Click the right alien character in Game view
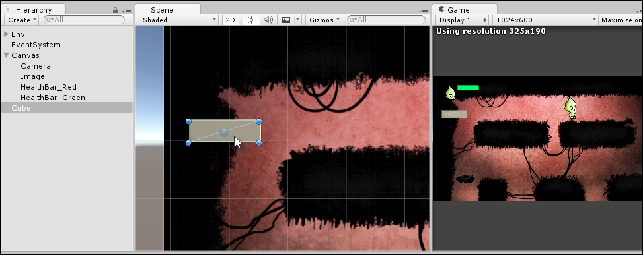Viewport: 643px width, 255px height. tap(570, 107)
